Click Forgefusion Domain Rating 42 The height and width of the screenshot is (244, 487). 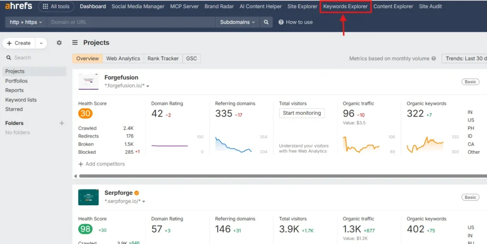pos(157,113)
